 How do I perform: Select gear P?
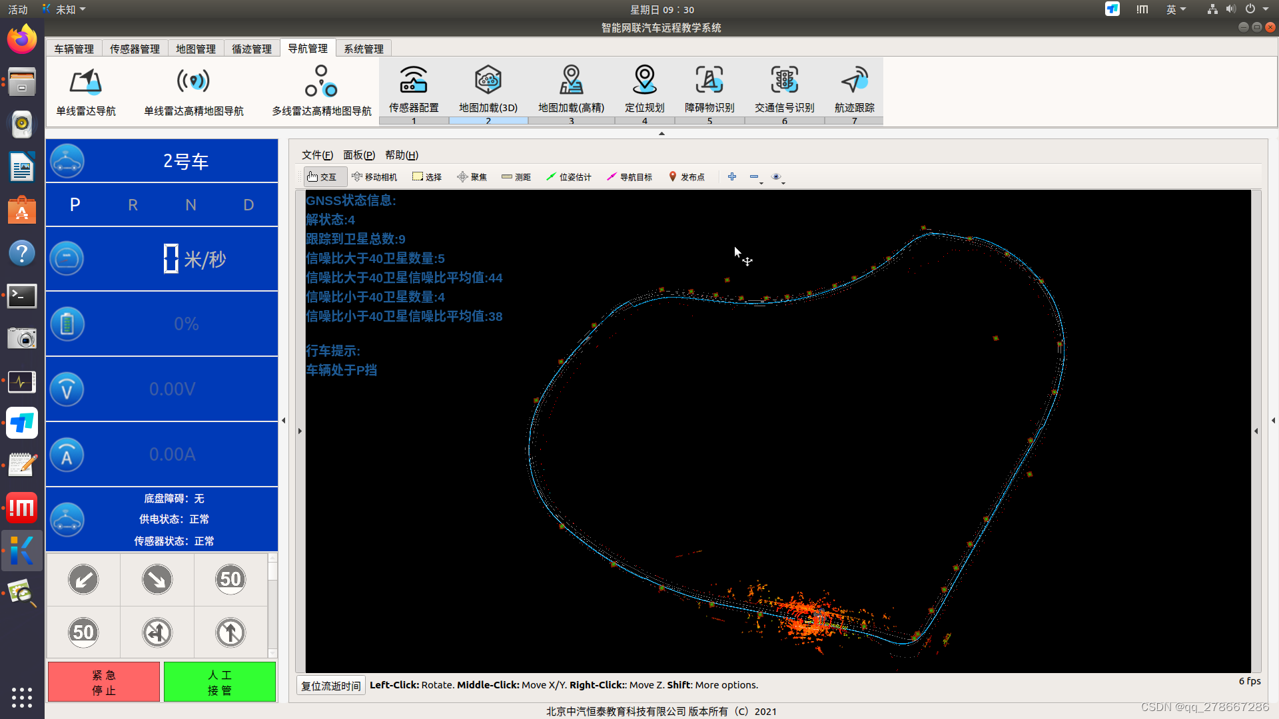pyautogui.click(x=75, y=205)
